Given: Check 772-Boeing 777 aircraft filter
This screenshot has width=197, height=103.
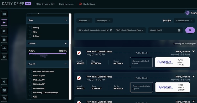Looking at the screenshot, I should (x=30, y=80).
